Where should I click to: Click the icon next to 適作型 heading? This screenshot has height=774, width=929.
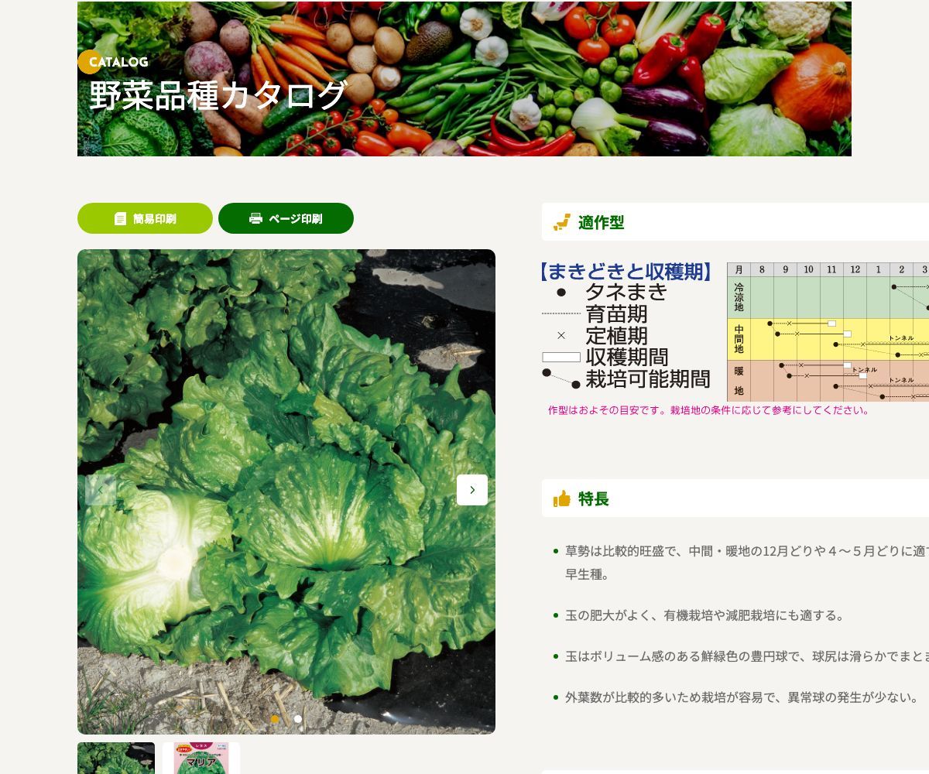(562, 223)
